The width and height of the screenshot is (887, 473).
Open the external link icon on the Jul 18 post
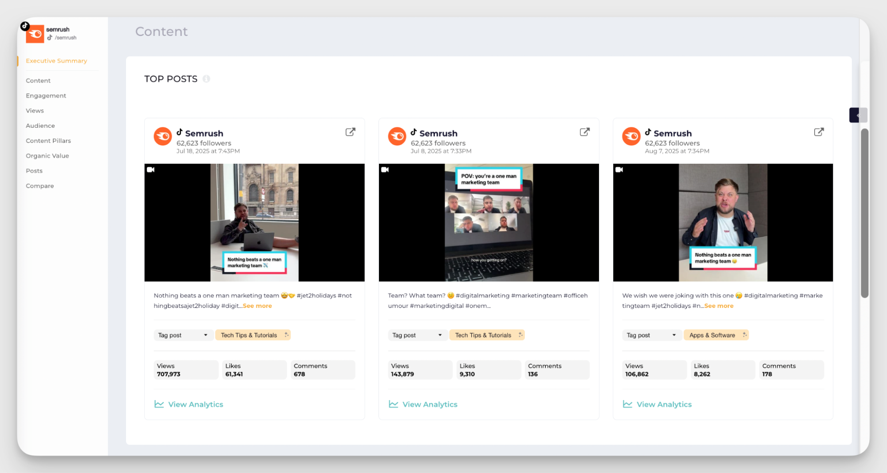(x=350, y=132)
